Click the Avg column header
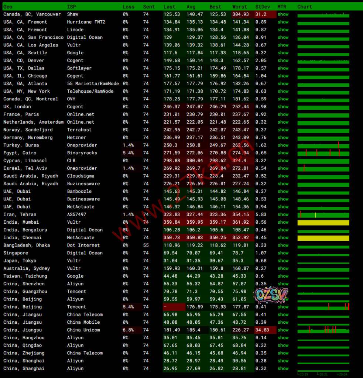Screen dimensions: 363x378 click(x=191, y=7)
